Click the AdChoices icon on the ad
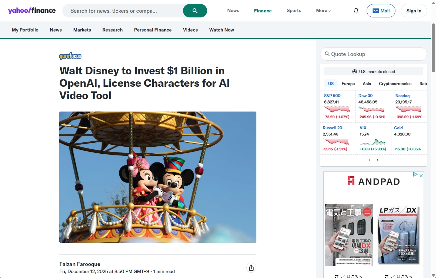The image size is (436, 278). (x=415, y=175)
